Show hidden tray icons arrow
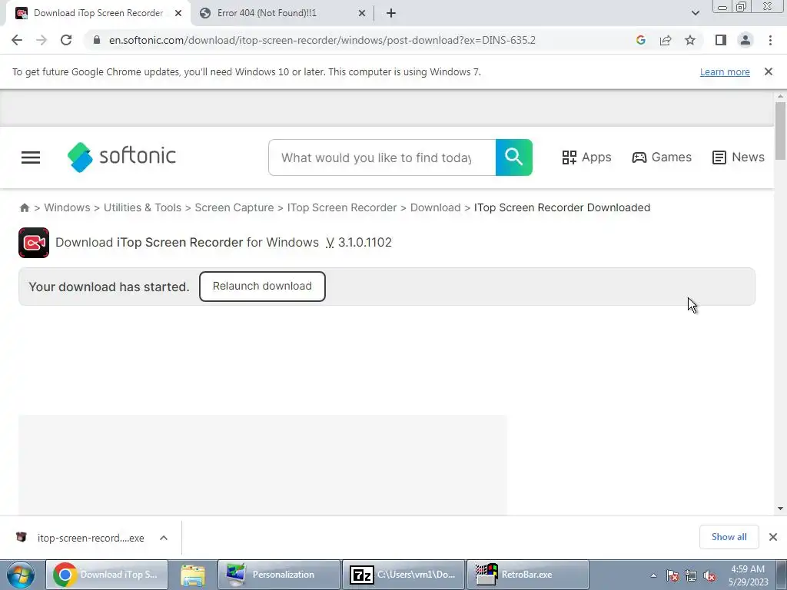This screenshot has height=590, width=787. coord(653,575)
